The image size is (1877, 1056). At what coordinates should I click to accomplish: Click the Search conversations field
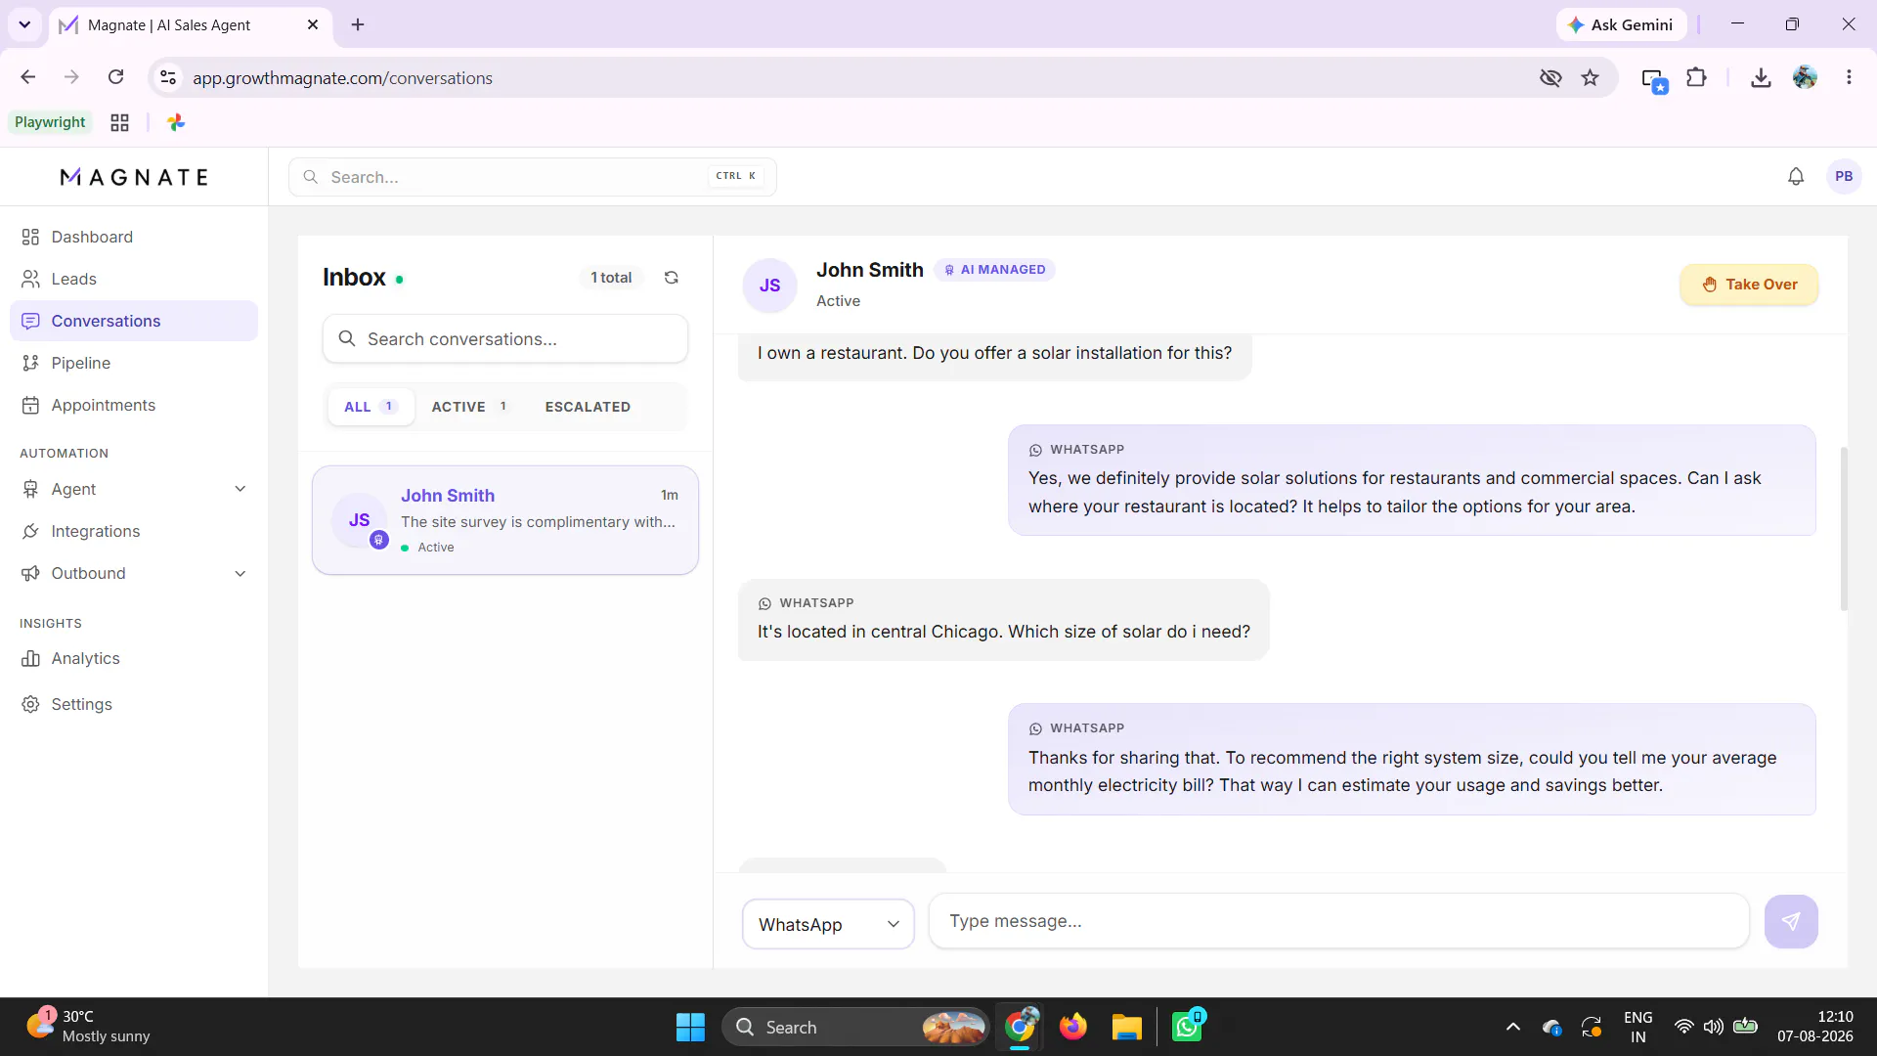(505, 339)
